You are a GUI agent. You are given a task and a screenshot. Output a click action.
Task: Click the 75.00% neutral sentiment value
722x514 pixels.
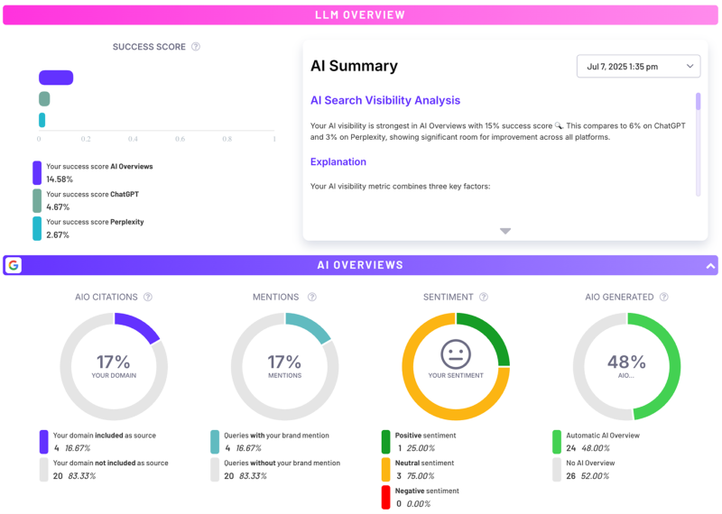[x=421, y=476]
